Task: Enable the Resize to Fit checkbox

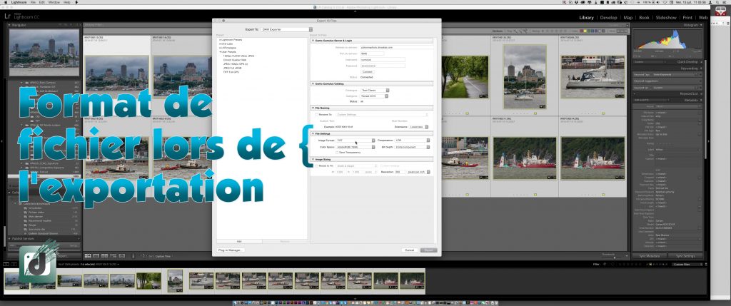Action: (x=316, y=165)
